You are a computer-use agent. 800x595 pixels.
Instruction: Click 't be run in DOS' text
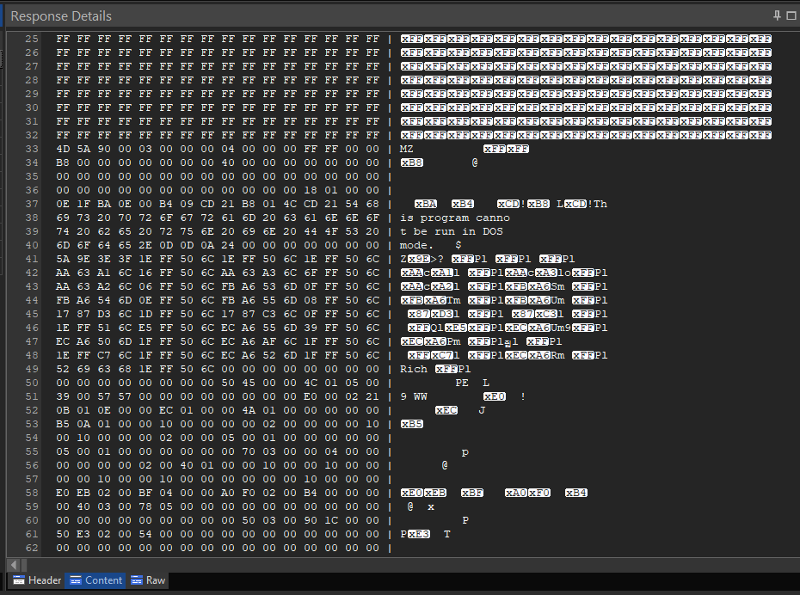coord(452,231)
